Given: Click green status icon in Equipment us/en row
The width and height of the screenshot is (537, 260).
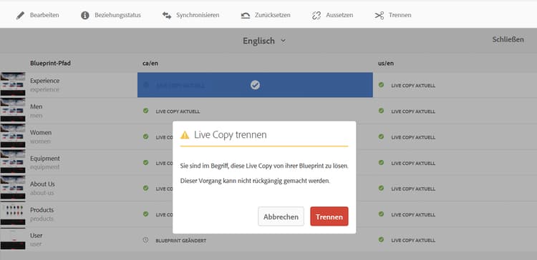Looking at the screenshot, I should (x=381, y=162).
